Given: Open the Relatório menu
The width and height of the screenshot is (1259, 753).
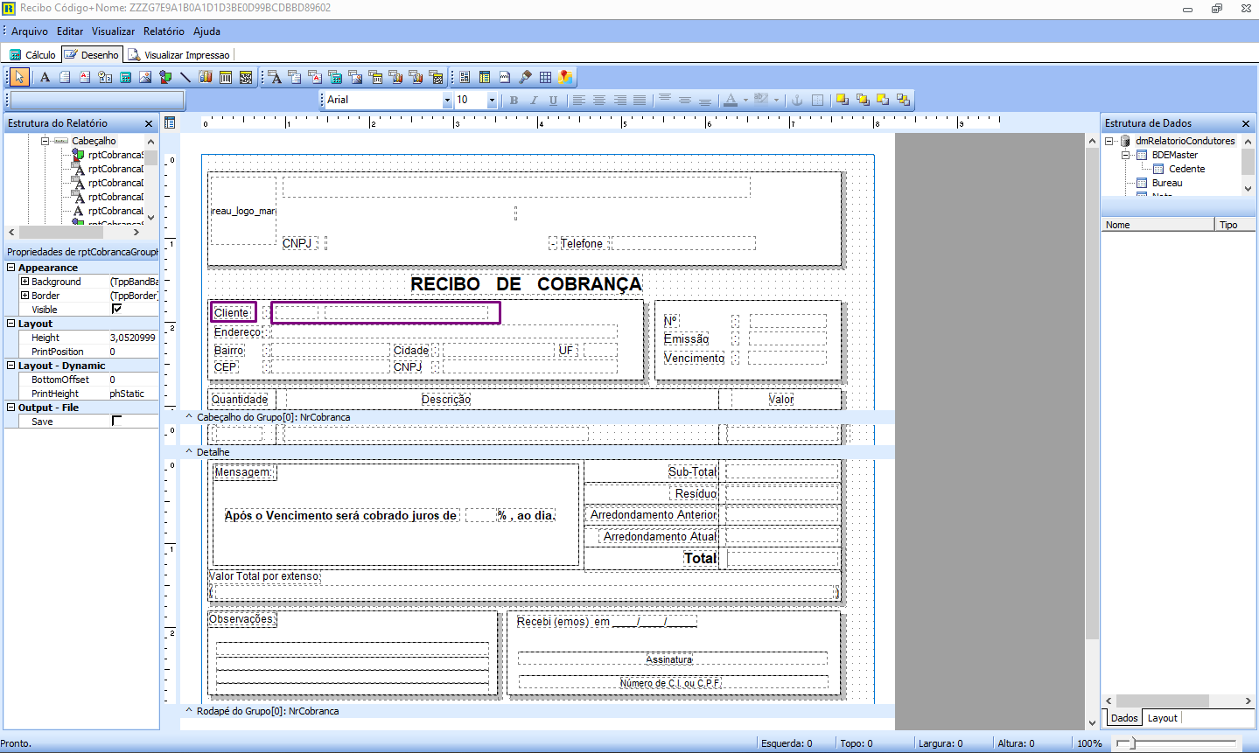Looking at the screenshot, I should (x=164, y=31).
